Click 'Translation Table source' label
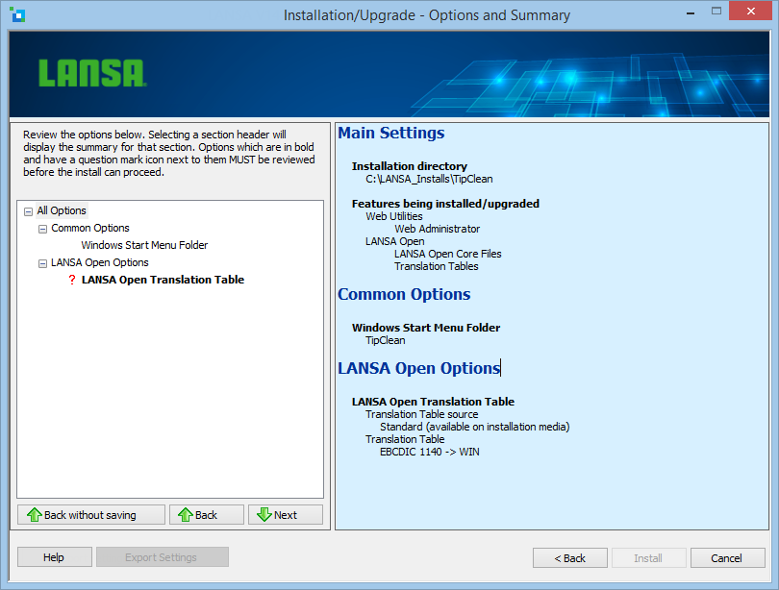 (x=422, y=414)
